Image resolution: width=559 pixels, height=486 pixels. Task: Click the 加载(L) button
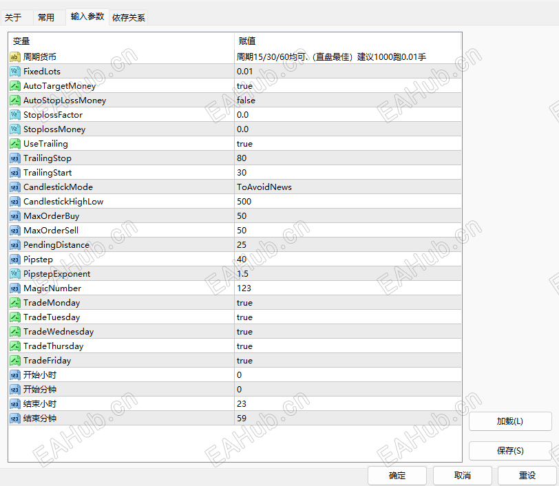[x=510, y=421]
